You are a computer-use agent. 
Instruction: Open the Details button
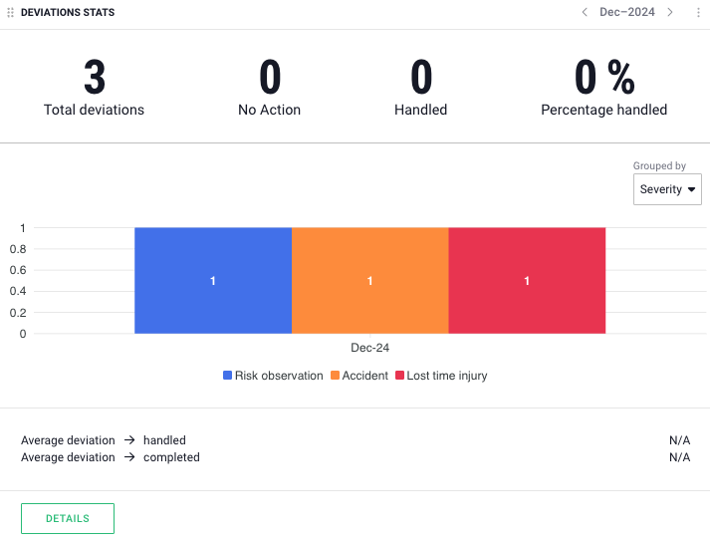click(68, 519)
